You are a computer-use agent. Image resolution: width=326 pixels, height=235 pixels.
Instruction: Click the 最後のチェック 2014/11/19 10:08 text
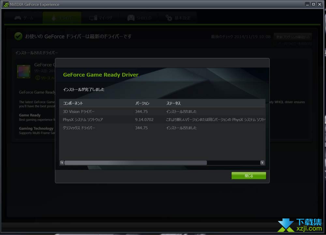[x=241, y=37]
